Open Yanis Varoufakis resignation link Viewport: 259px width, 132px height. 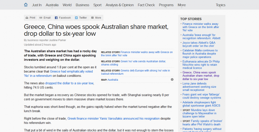point(114,119)
